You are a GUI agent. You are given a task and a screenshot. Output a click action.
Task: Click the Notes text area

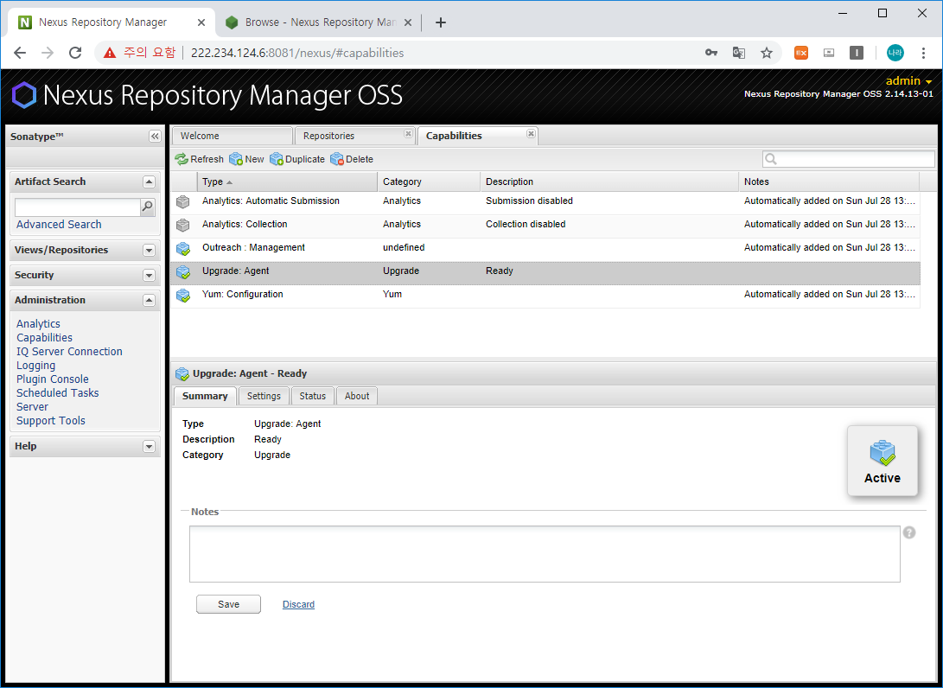pos(545,554)
